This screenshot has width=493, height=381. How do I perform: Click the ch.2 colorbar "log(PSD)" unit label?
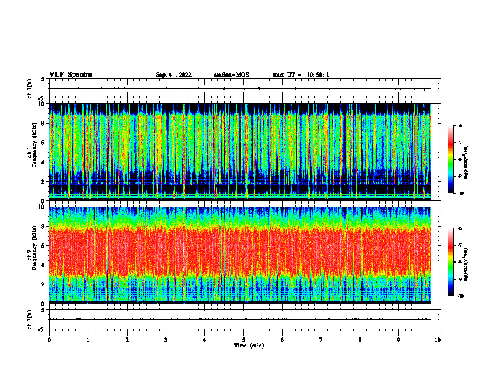(x=466, y=265)
